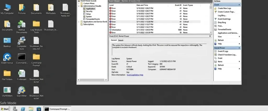The height and width of the screenshot is (111, 268).
Task: Open the UlartkMam desktop icon
Action: click(7, 92)
